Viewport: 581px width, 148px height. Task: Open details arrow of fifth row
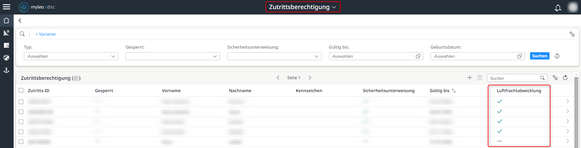point(568,141)
